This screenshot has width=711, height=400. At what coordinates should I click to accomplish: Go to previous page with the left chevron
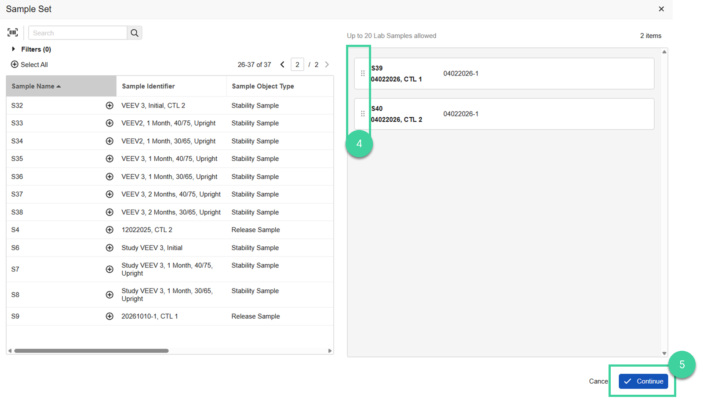282,64
